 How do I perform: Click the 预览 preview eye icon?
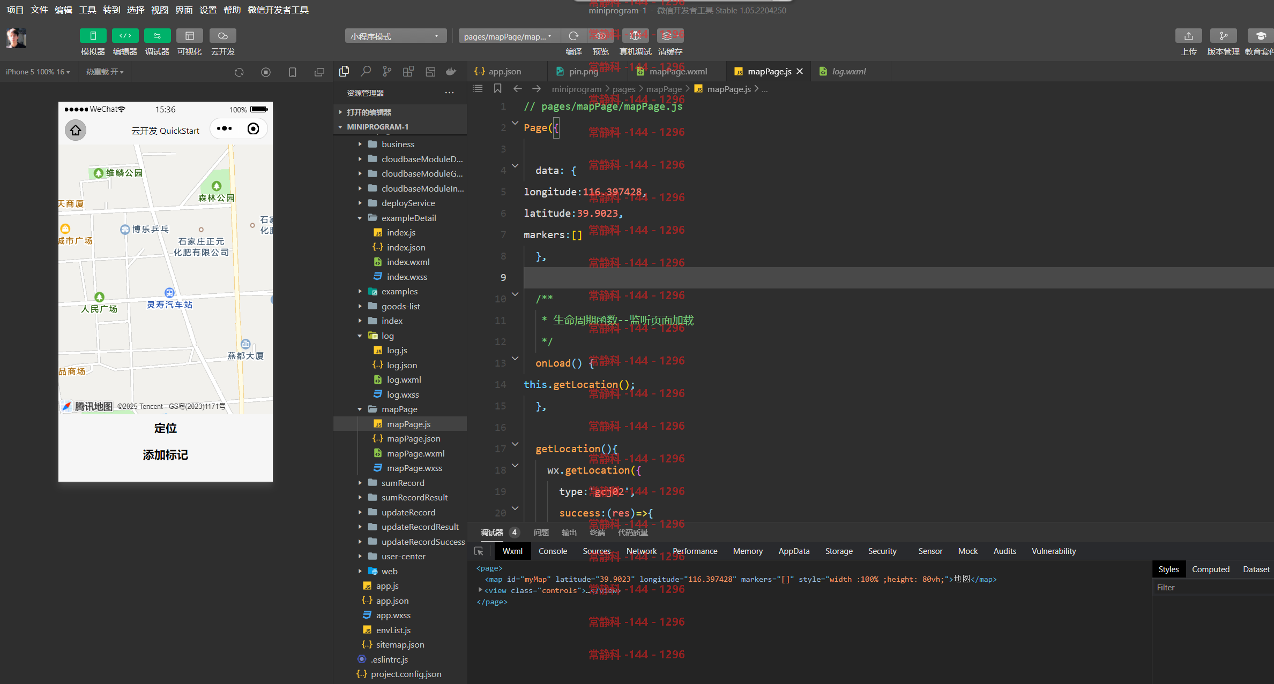pyautogui.click(x=601, y=36)
